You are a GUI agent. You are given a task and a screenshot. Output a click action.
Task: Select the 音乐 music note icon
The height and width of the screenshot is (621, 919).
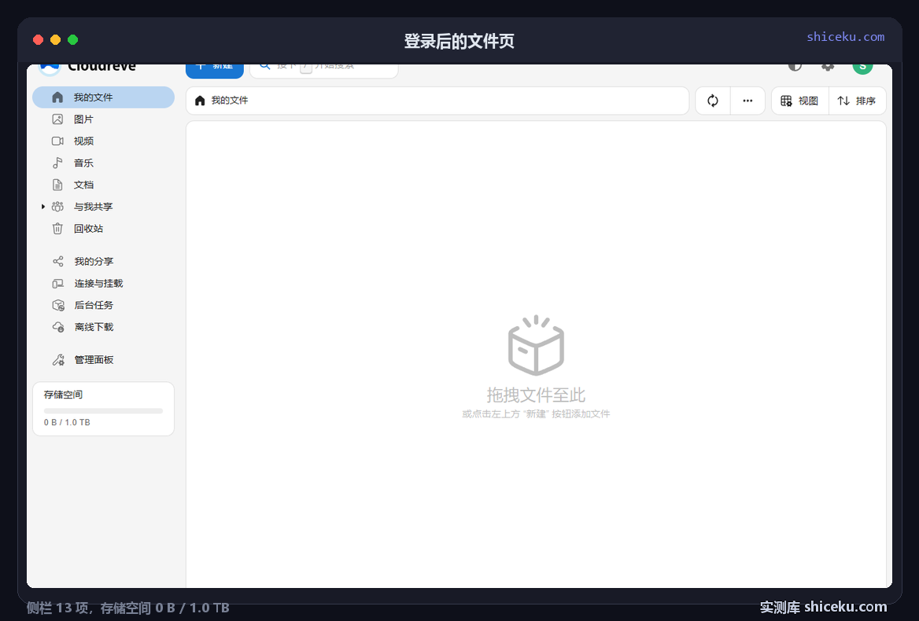coord(57,163)
